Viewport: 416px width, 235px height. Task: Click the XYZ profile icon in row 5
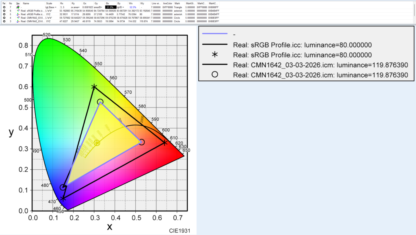coord(18,14)
